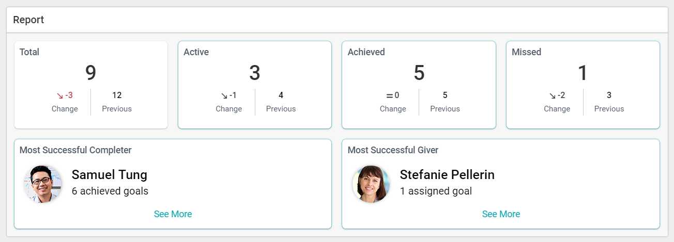
Task: Click the previous value 12 in Total
Action: point(117,95)
